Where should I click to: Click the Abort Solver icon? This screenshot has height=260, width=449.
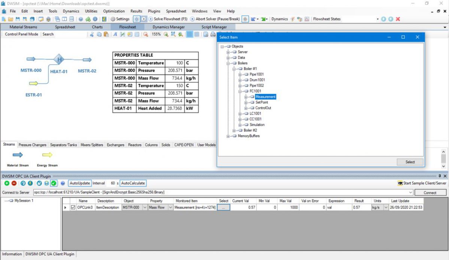point(192,19)
